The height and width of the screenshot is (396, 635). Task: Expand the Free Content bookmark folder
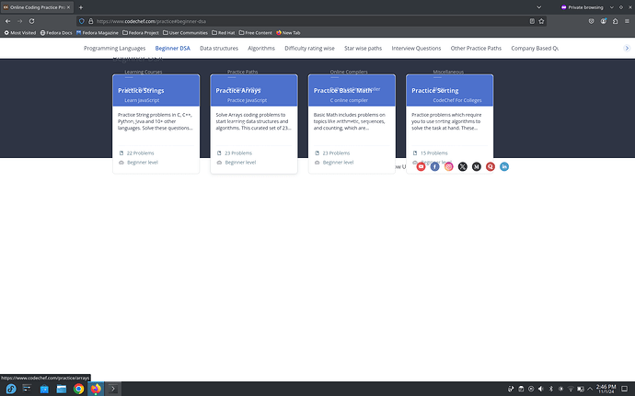coord(256,33)
